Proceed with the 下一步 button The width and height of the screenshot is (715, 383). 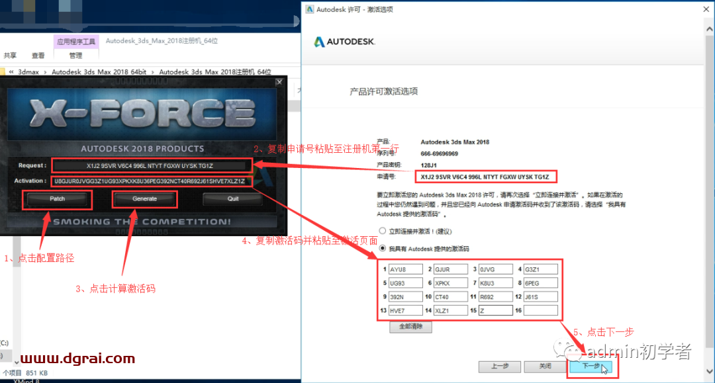[x=591, y=366]
